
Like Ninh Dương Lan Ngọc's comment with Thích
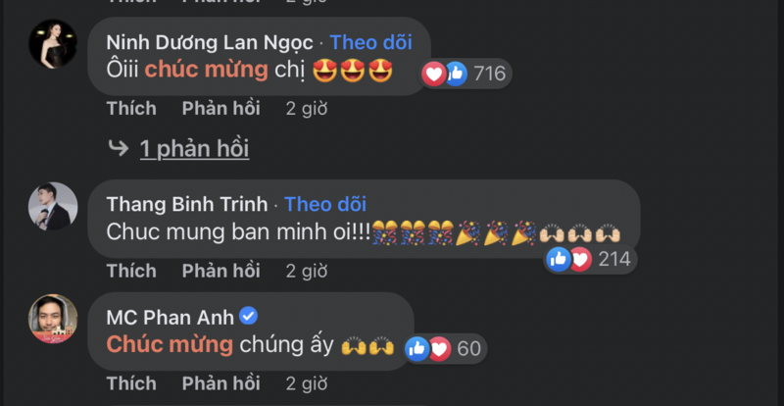[x=131, y=108]
